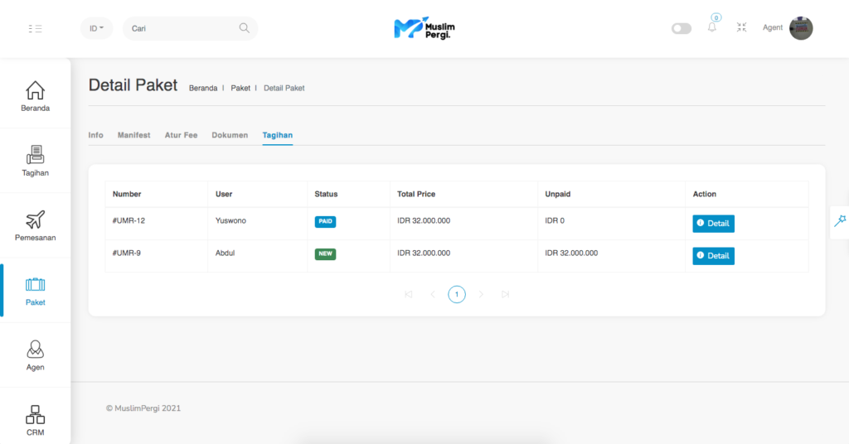Viewport: 849px width, 444px height.
Task: Toggle the dark mode switch
Action: point(682,28)
